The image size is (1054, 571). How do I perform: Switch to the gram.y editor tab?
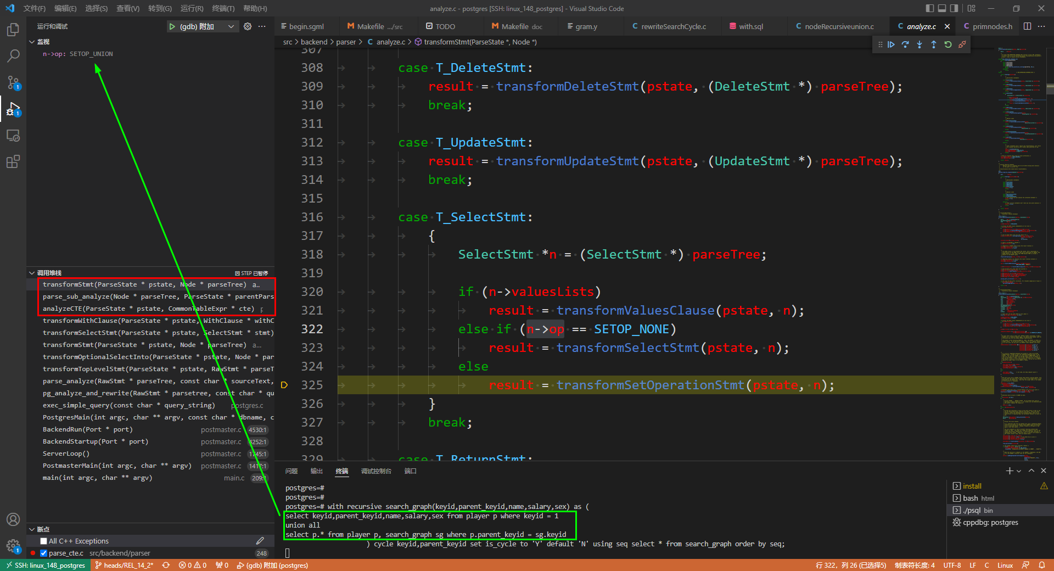coord(586,26)
